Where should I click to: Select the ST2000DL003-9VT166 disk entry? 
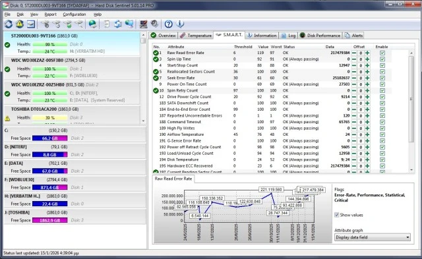tap(72, 43)
